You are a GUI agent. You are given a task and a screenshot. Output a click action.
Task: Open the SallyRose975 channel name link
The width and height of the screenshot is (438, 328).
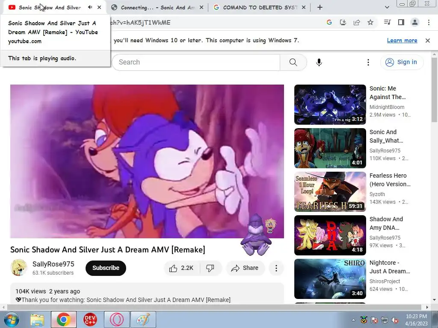tap(53, 264)
